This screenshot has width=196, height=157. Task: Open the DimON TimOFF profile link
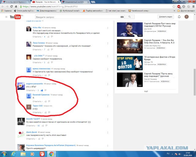[33, 119]
